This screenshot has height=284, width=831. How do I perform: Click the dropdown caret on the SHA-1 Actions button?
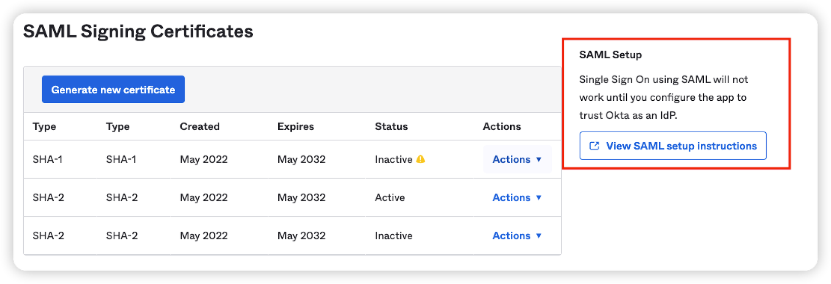click(x=539, y=160)
